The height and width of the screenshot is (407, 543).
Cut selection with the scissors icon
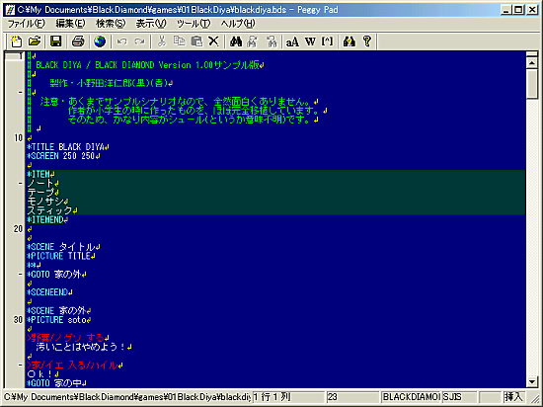pos(161,41)
